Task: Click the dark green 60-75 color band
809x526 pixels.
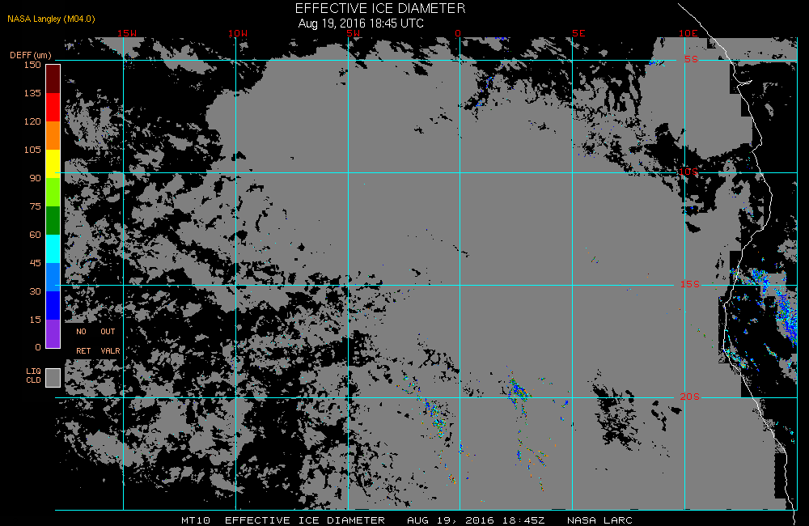Action: point(53,220)
